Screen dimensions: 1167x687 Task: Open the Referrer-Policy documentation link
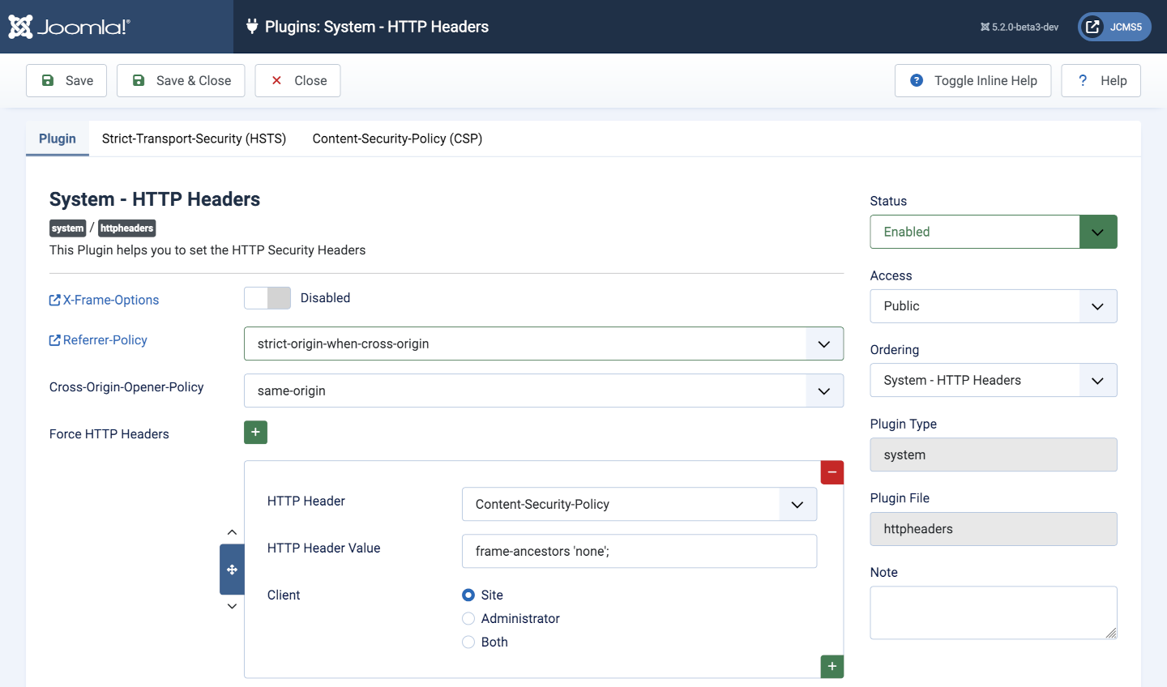pyautogui.click(x=98, y=340)
